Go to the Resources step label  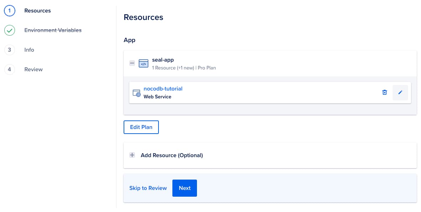(38, 11)
